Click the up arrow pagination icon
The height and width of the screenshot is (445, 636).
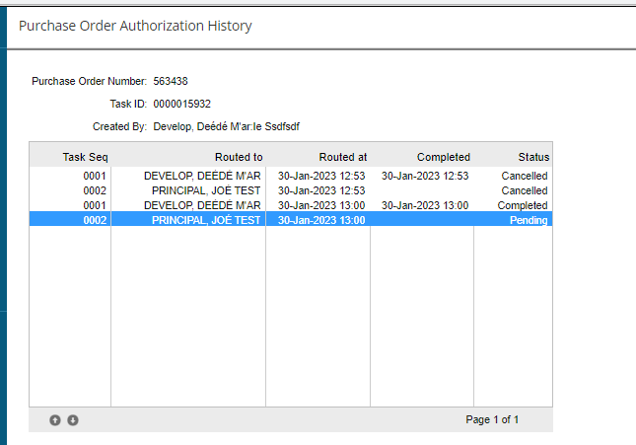55,419
